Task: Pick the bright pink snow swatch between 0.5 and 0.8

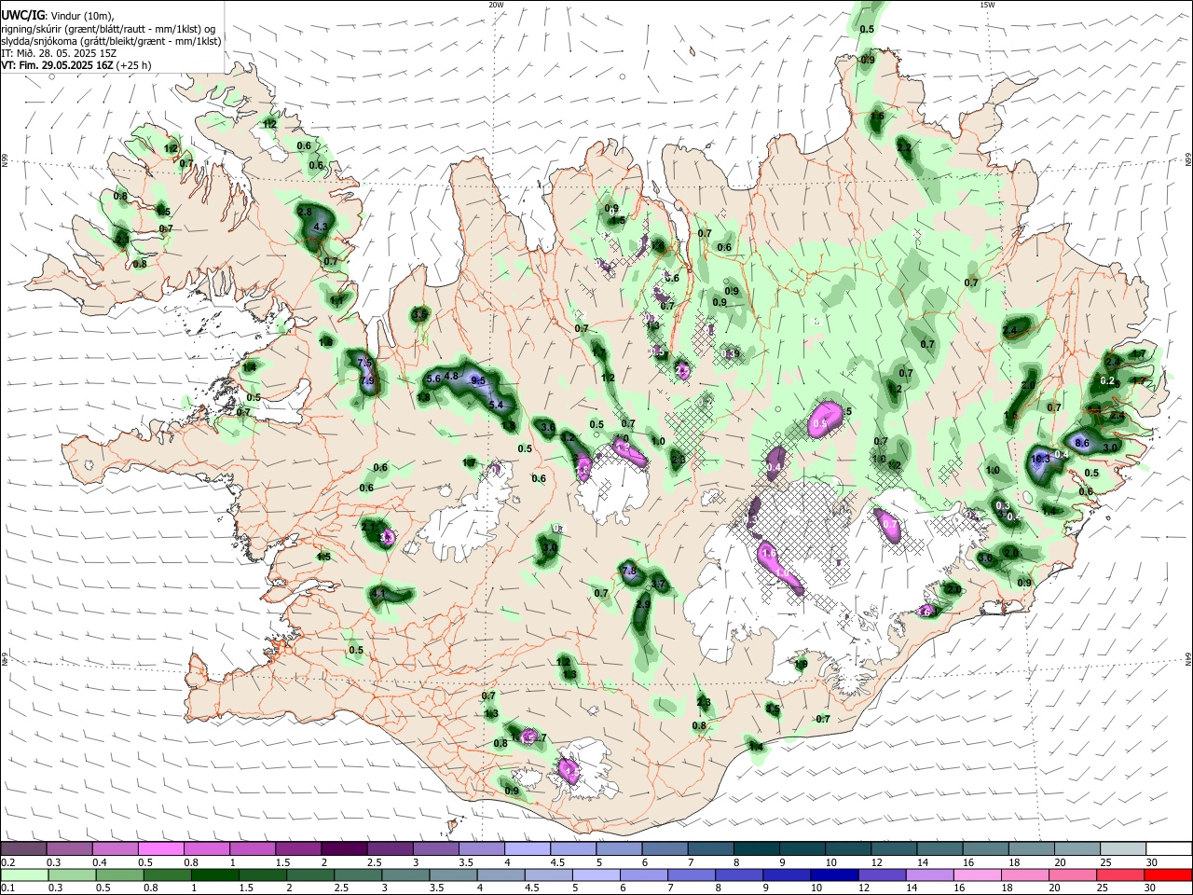Action: (160, 848)
